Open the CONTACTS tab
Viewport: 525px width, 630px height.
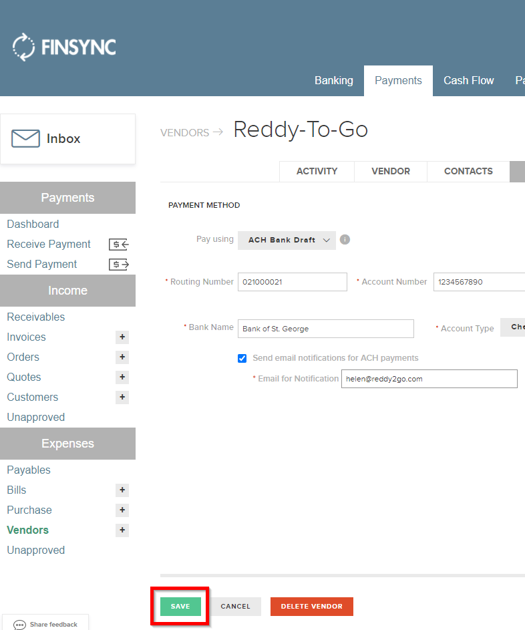pos(468,172)
